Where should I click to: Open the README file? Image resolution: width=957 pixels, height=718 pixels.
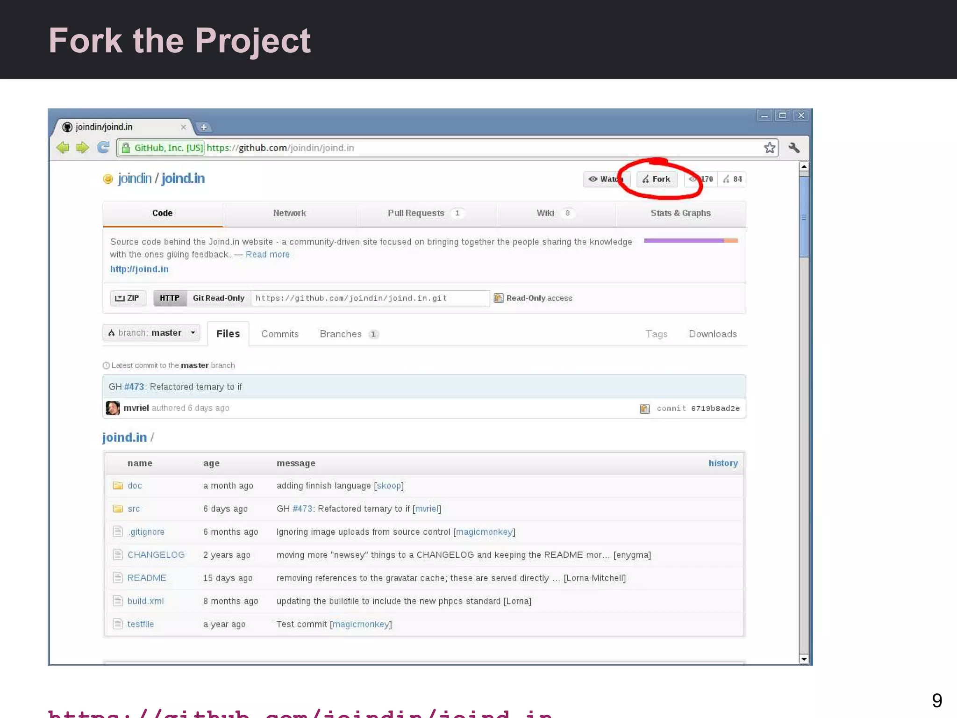click(x=147, y=578)
